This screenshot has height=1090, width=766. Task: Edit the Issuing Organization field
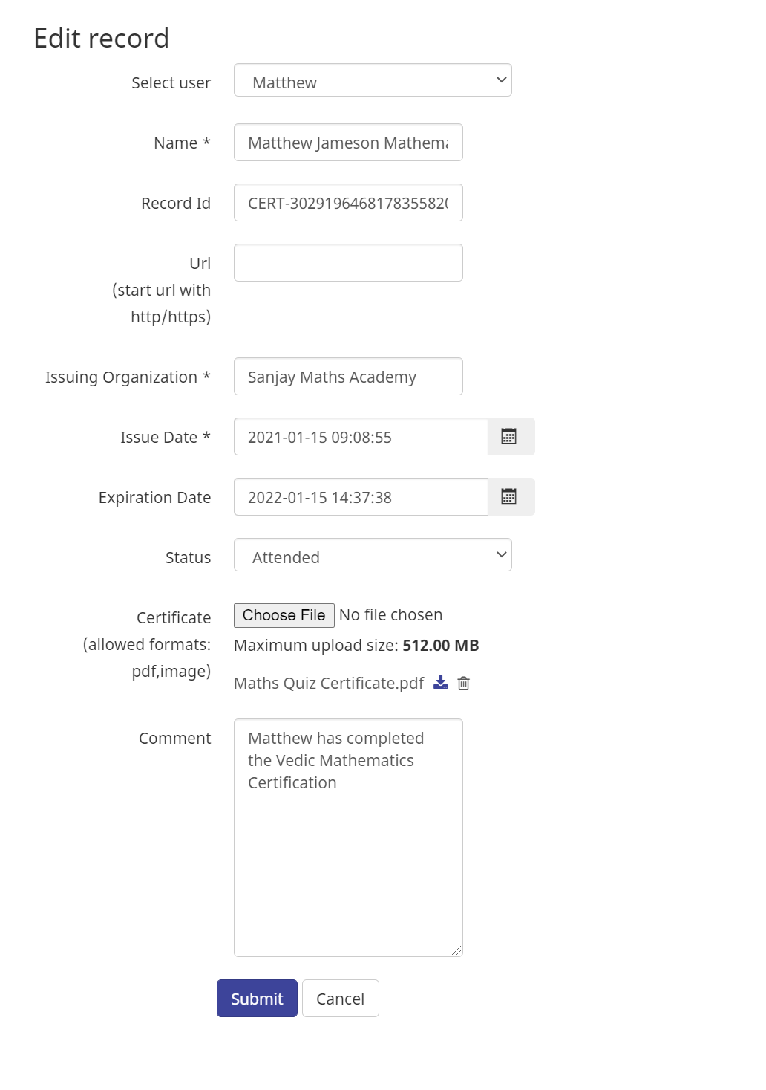347,377
